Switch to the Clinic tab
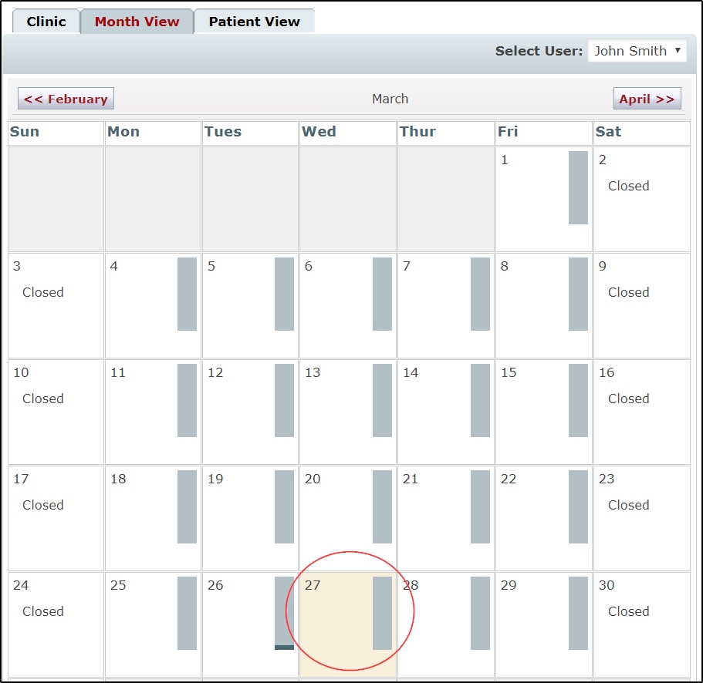Image resolution: width=703 pixels, height=683 pixels. (x=46, y=22)
